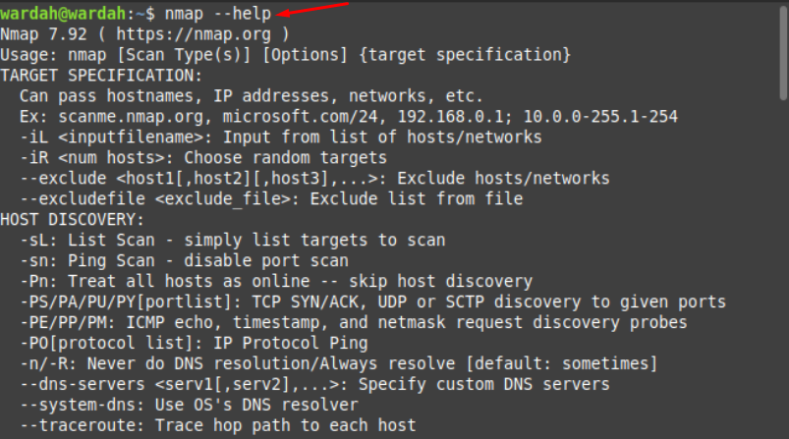Viewport: 789px width, 439px height.
Task: Click the --traceroute option line
Action: (218, 426)
